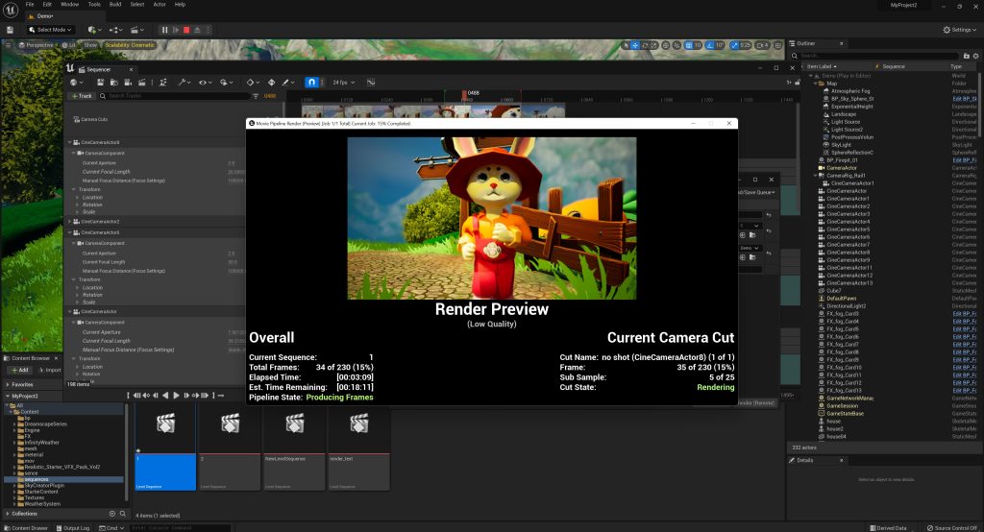Click the Sequencer create camera icon
The image size is (984, 532).
pyautogui.click(x=128, y=83)
